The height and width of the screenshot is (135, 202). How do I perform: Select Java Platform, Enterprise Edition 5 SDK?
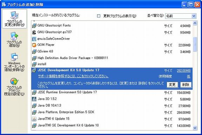tap(112, 112)
